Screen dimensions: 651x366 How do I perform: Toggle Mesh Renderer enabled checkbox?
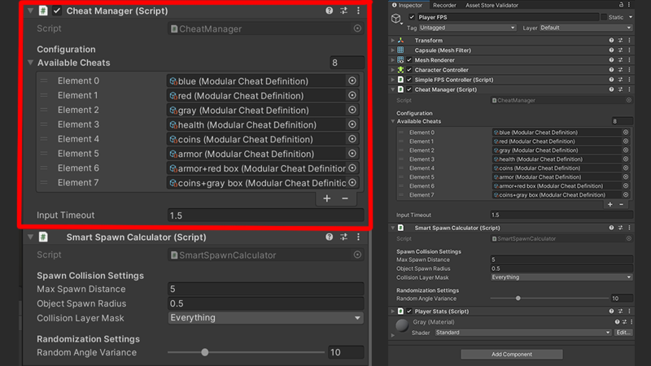[x=409, y=59]
